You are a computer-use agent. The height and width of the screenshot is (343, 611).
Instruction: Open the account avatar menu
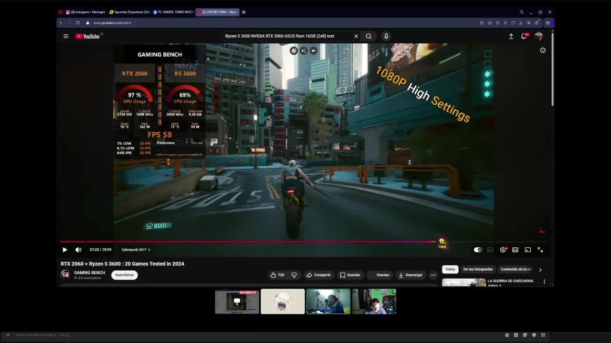[538, 36]
